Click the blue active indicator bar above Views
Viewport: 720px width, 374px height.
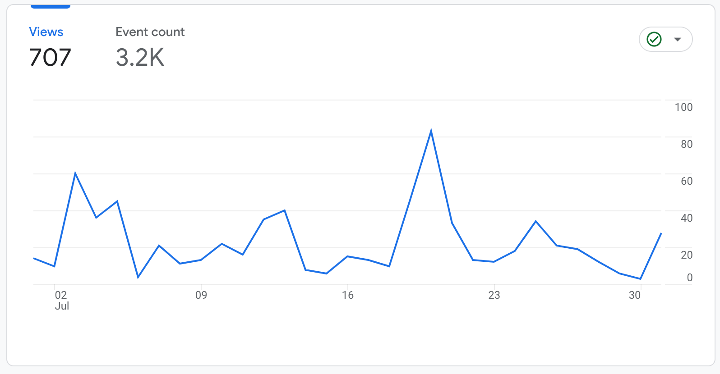point(51,7)
